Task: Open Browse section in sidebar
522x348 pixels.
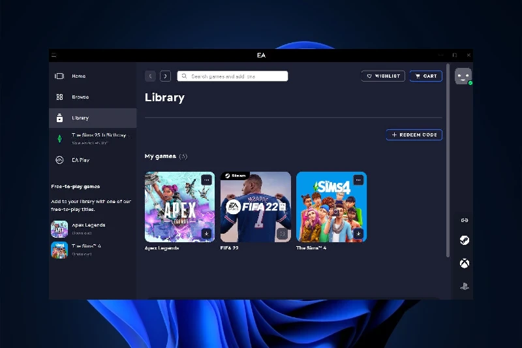Action: (x=93, y=97)
